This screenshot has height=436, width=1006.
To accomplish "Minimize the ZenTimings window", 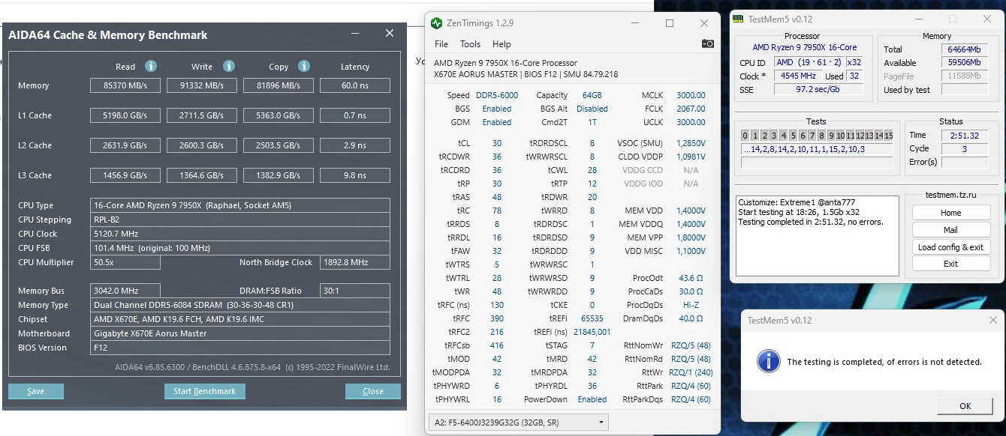I will click(x=635, y=23).
